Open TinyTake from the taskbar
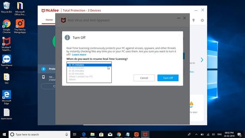Screen dimensions: 245x138 click(x=136, y=135)
